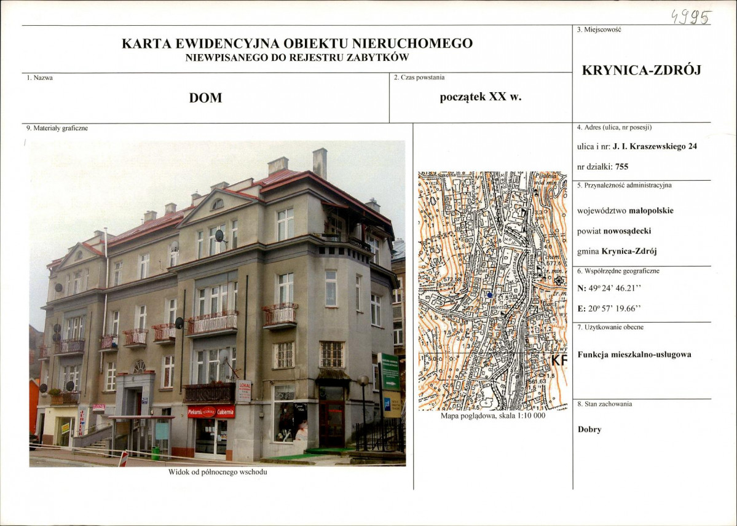Select the name value 'DOM'
Screen dimensions: 737x526
pyautogui.click(x=205, y=98)
